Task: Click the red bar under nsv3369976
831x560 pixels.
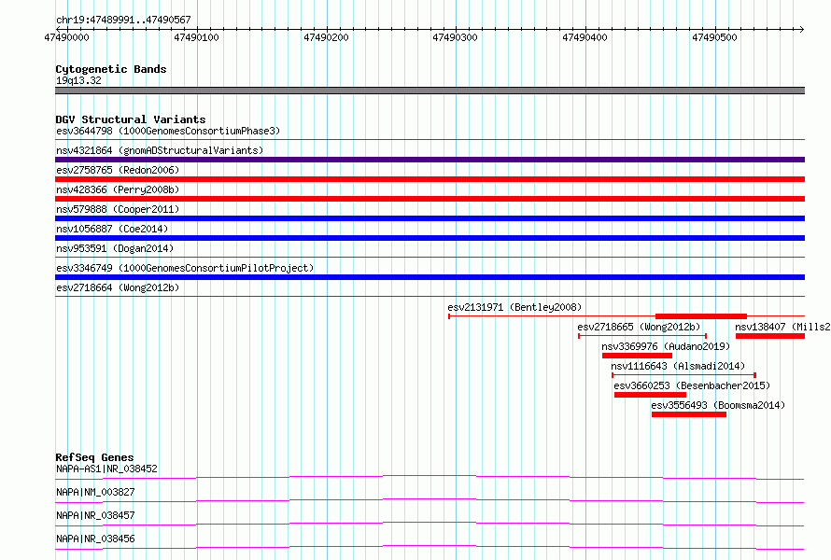Action: (637, 356)
